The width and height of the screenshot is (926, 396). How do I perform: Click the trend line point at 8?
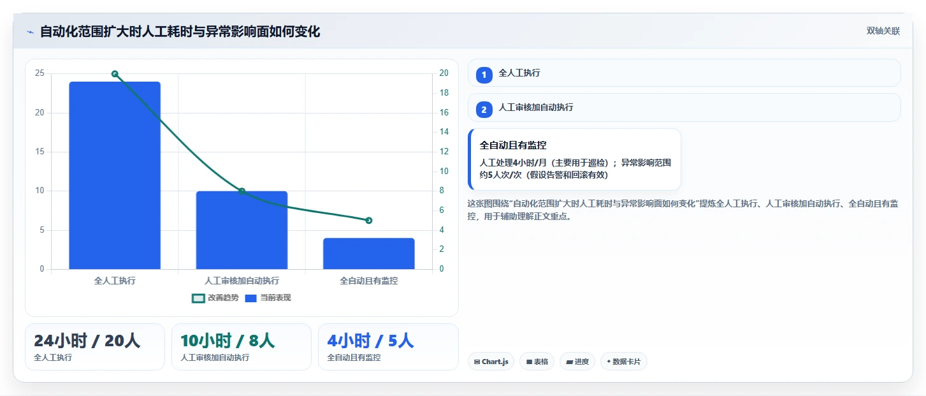coord(242,191)
